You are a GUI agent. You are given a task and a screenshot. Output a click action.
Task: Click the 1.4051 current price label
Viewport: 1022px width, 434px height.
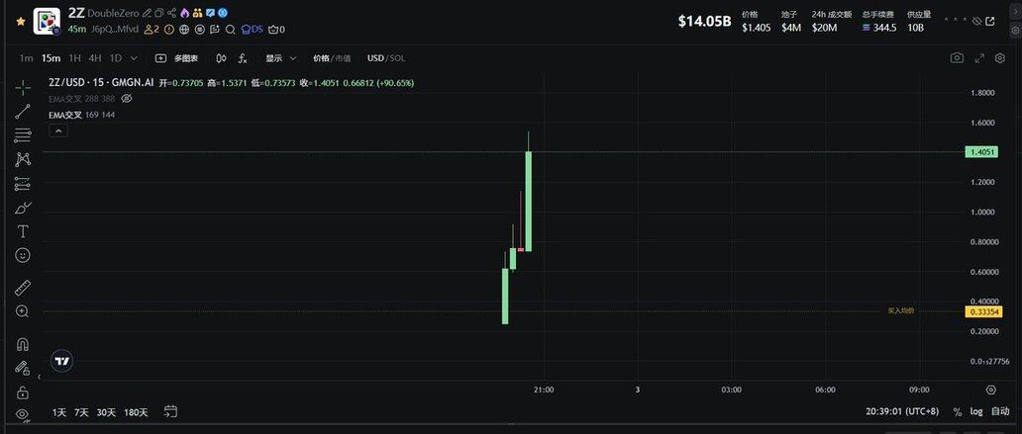982,152
